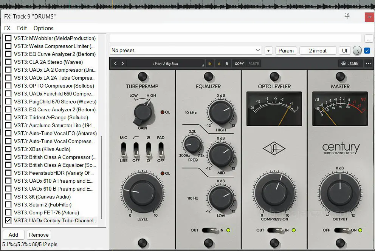Click the wet/dry mix knob icon
This screenshot has height=251, width=375.
pyautogui.click(x=357, y=51)
